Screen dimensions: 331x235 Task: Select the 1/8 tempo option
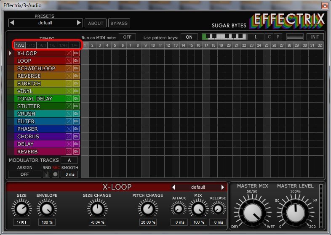tap(53, 45)
